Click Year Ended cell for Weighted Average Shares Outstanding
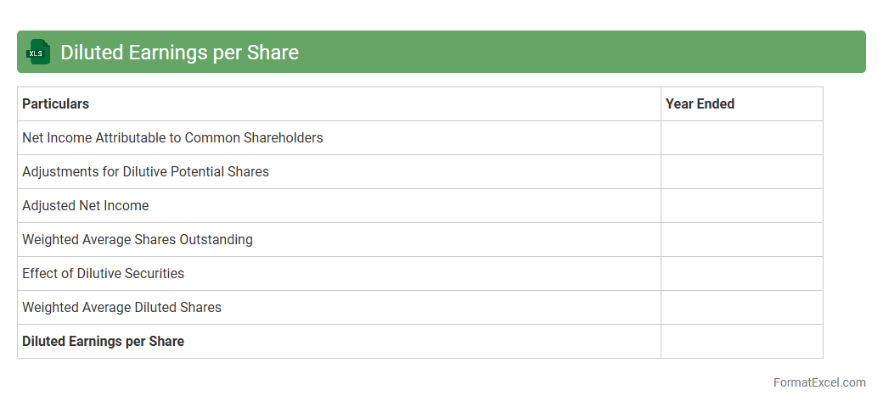This screenshot has width=883, height=407. click(x=741, y=240)
